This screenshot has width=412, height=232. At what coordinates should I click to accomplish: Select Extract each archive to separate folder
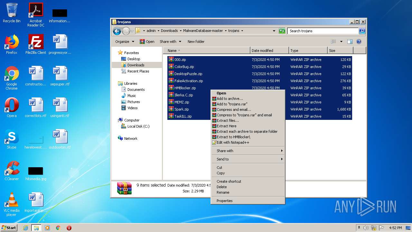click(x=248, y=131)
